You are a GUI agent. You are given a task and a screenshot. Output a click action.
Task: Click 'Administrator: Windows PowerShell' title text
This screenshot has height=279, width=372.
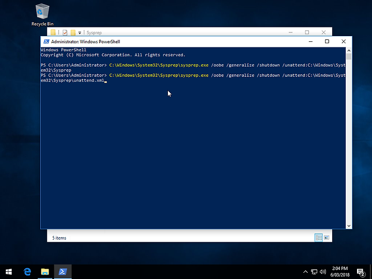pos(86,41)
